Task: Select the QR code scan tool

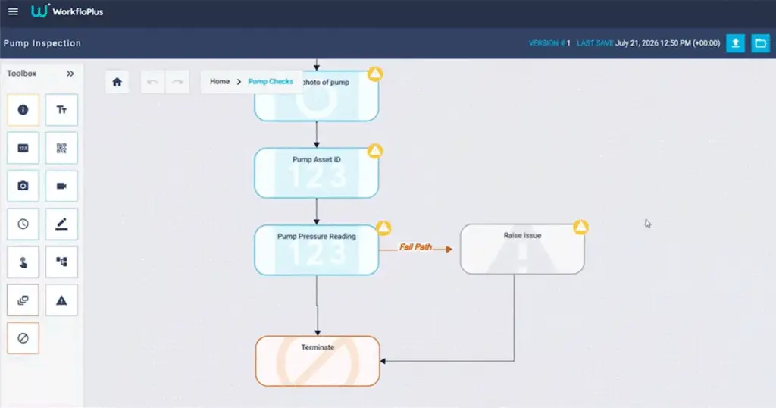Action: (61, 148)
